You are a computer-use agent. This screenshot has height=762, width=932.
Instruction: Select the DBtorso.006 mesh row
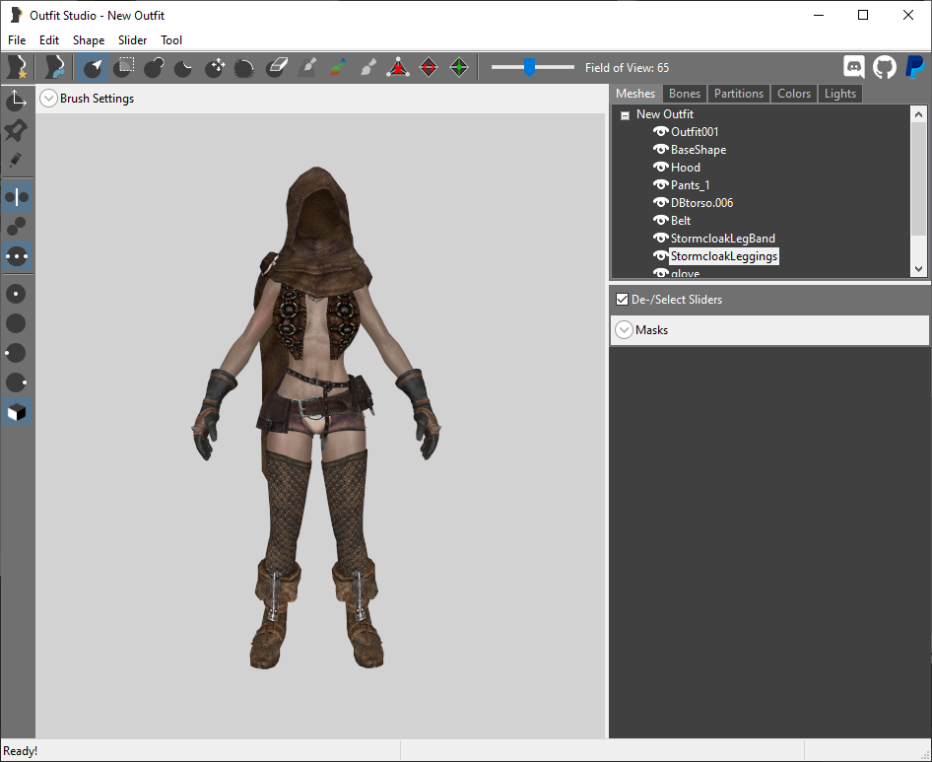[702, 203]
